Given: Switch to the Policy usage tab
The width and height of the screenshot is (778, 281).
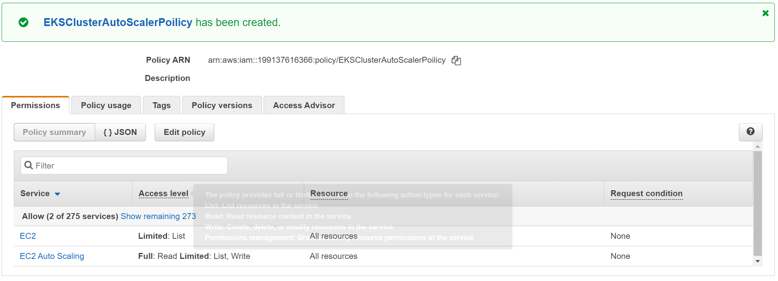Looking at the screenshot, I should tap(106, 105).
